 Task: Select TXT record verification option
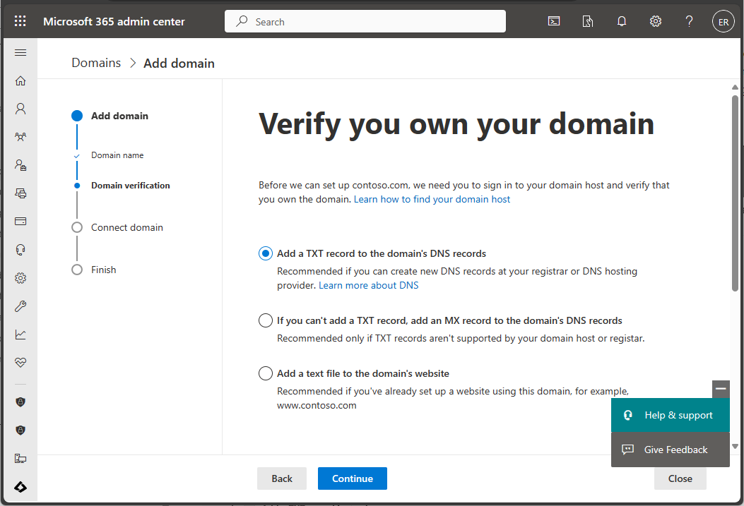[265, 253]
